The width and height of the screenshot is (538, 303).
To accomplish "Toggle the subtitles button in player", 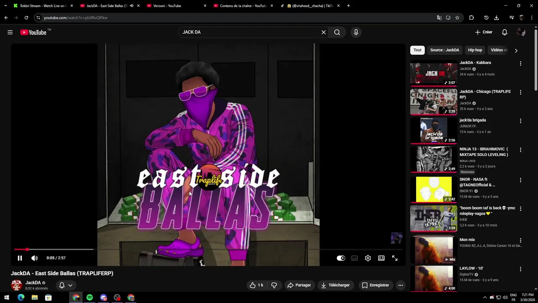I will click(x=354, y=258).
